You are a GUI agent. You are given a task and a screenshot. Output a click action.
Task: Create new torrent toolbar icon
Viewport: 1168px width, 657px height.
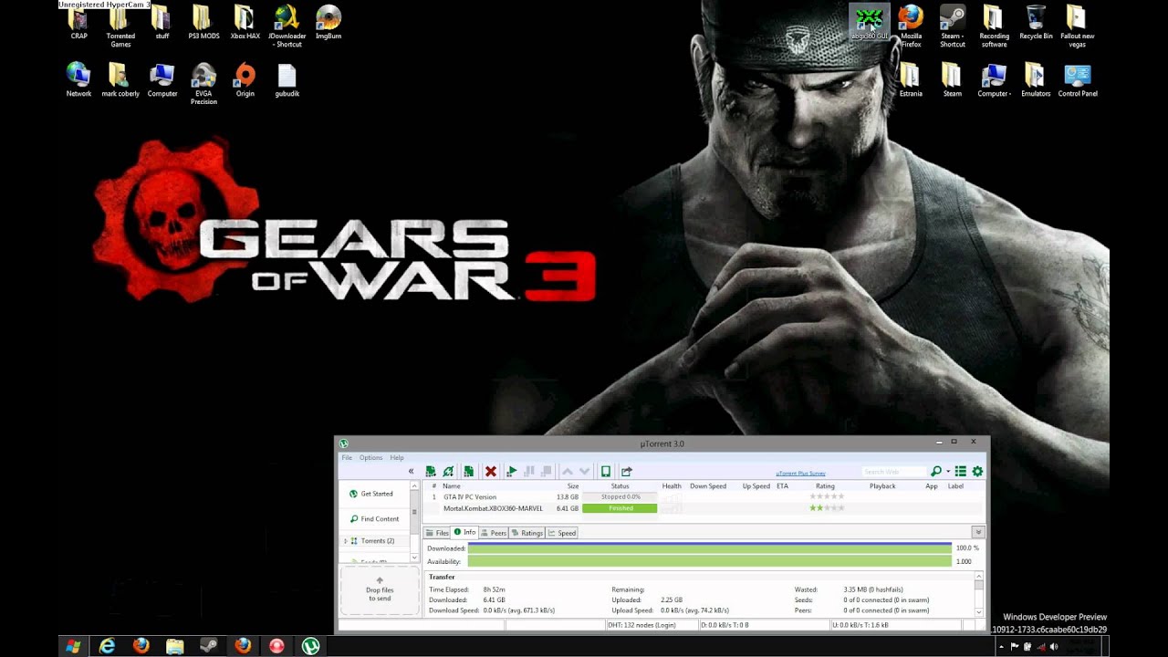click(468, 472)
